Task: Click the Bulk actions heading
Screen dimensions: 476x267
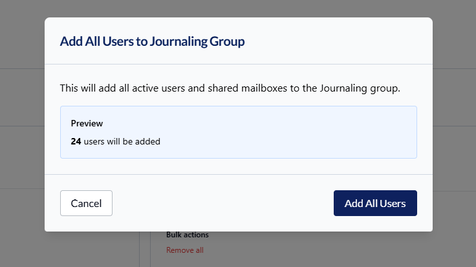Action: coord(187,235)
